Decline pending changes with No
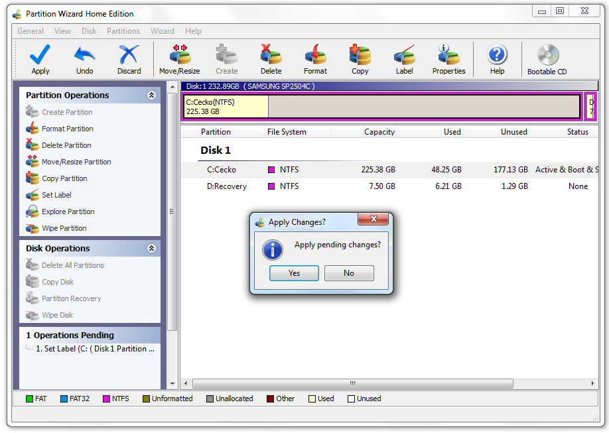 click(x=349, y=273)
